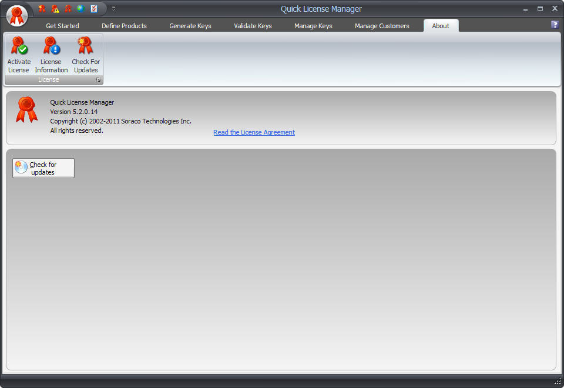This screenshot has height=388, width=564.
Task: Switch to Manage Customers tab
Action: 382,26
